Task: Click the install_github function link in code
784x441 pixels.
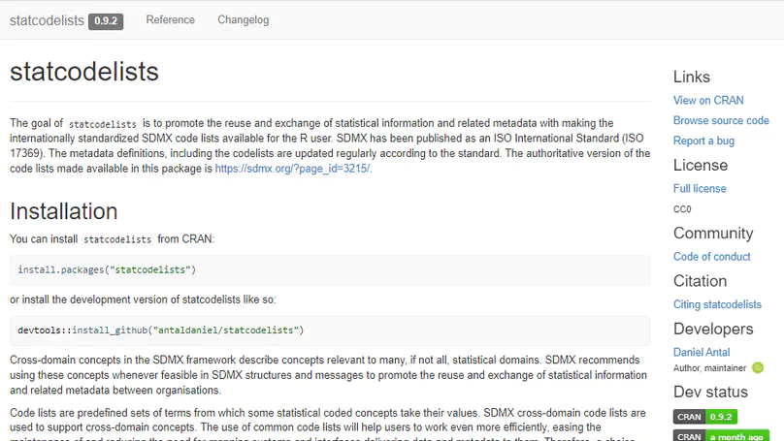Action: click(110, 331)
